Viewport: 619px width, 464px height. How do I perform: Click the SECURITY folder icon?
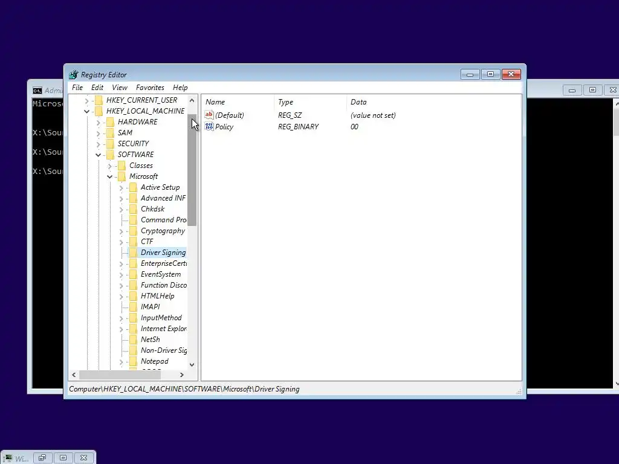(x=111, y=144)
